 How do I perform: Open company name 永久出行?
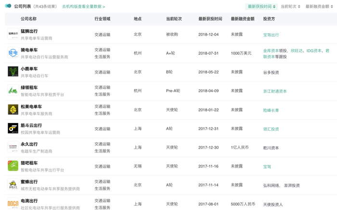click(30, 144)
